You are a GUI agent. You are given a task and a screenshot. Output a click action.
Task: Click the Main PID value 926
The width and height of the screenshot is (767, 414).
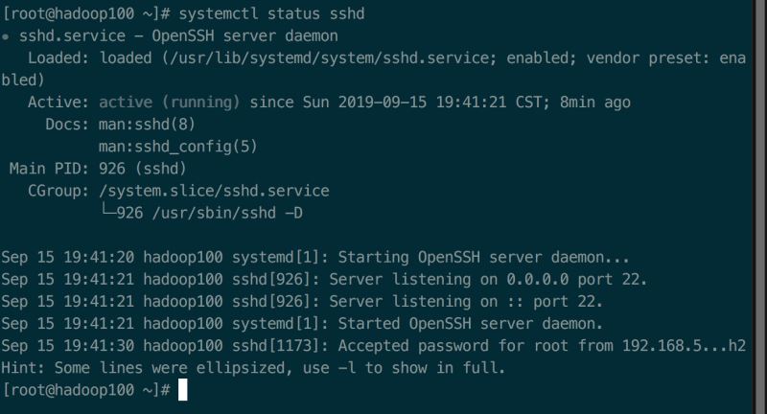111,169
